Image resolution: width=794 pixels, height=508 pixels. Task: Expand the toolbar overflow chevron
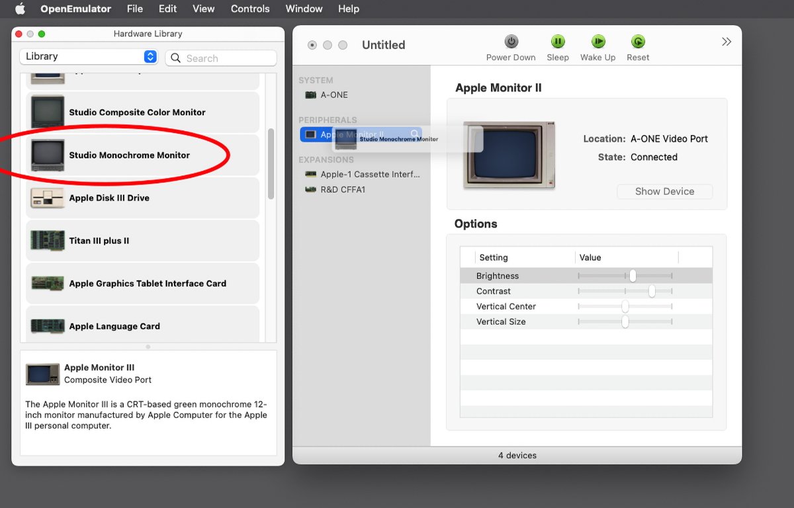[727, 42]
